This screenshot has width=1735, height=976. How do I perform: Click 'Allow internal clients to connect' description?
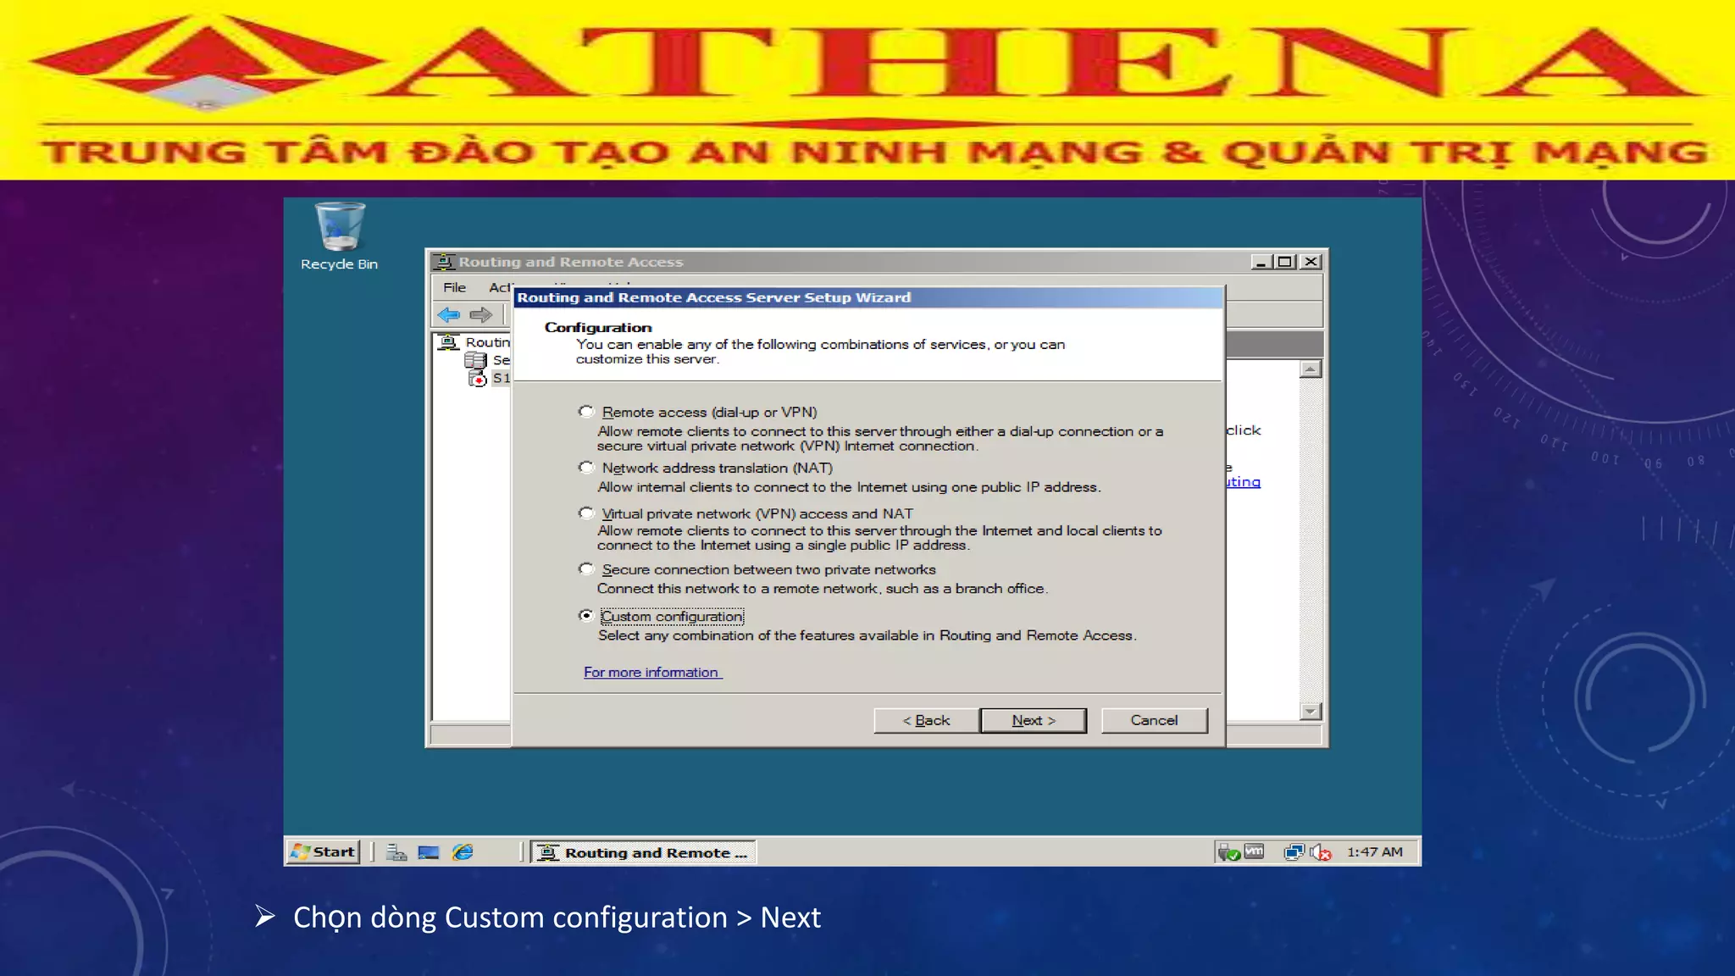click(849, 487)
